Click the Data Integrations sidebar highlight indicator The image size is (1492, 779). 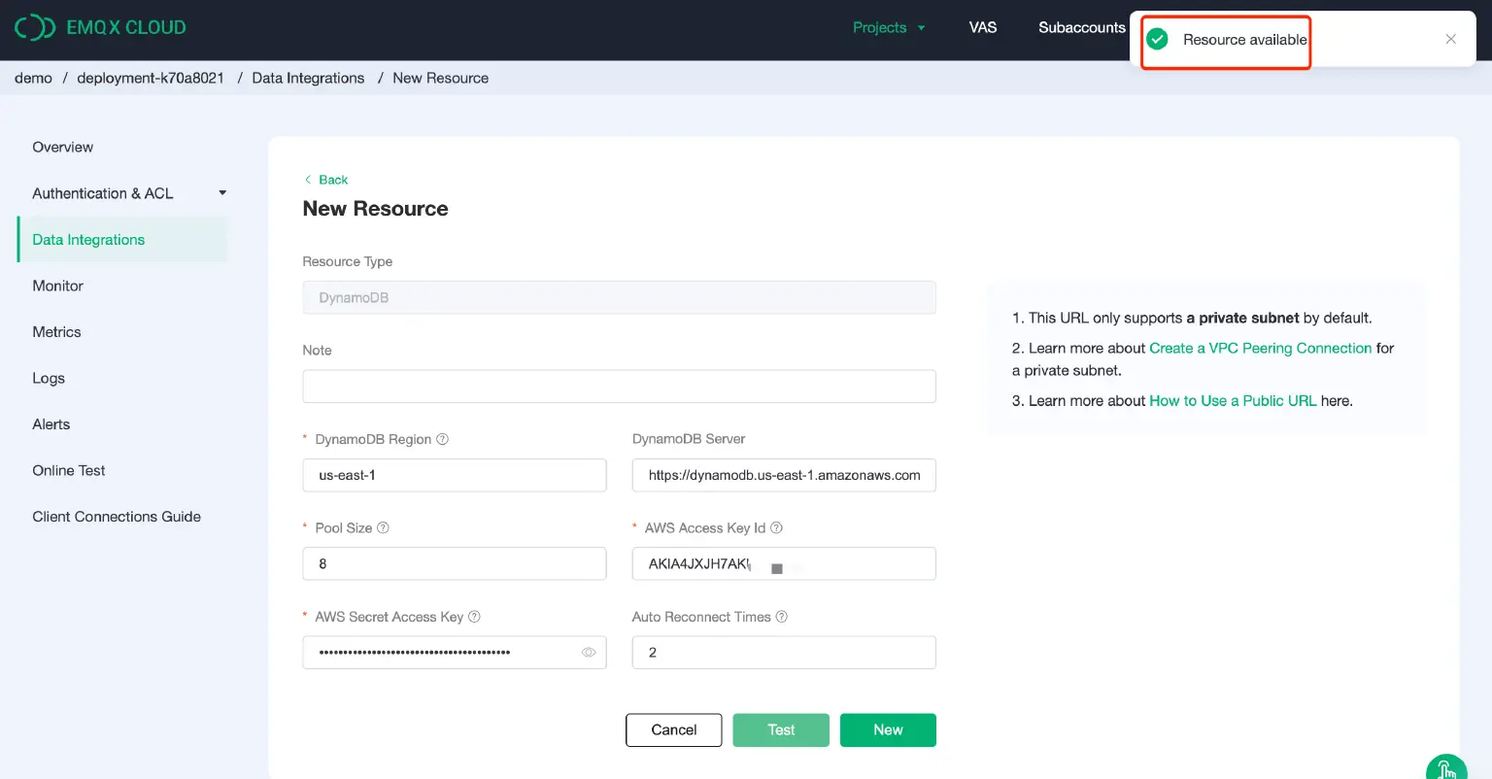tap(18, 239)
